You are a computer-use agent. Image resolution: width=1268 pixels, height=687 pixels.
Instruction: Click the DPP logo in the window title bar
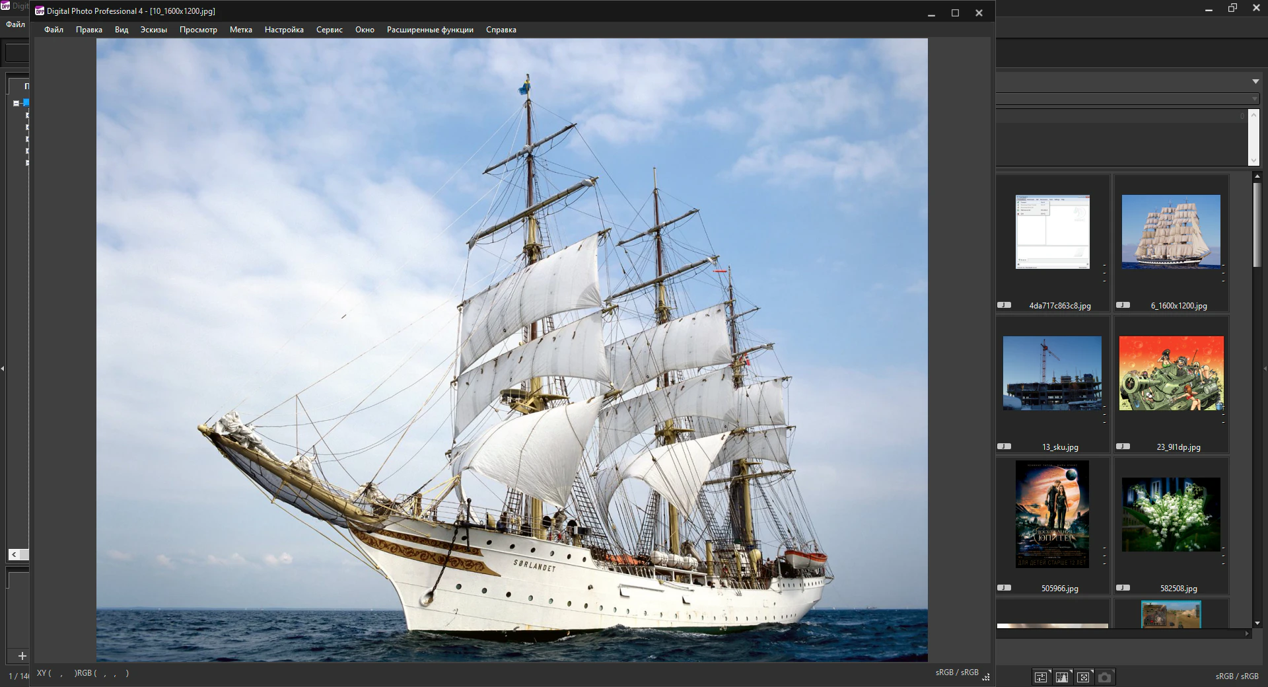pyautogui.click(x=41, y=11)
